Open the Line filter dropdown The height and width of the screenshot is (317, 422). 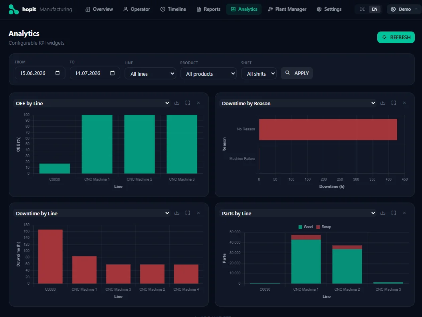tap(150, 74)
